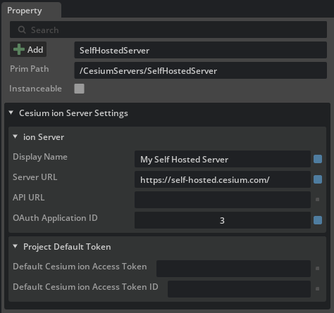Click the green plus icon on Add
Image resolution: width=334 pixels, height=313 pixels.
(x=19, y=49)
